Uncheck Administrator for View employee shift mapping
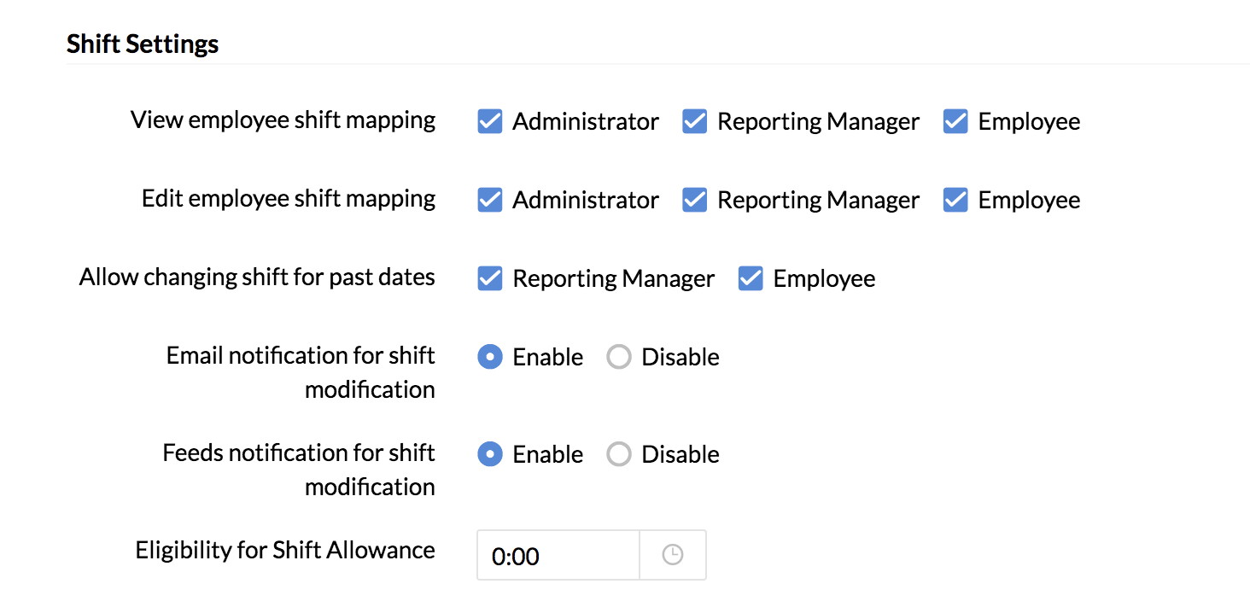The height and width of the screenshot is (613, 1250). pyautogui.click(x=490, y=122)
